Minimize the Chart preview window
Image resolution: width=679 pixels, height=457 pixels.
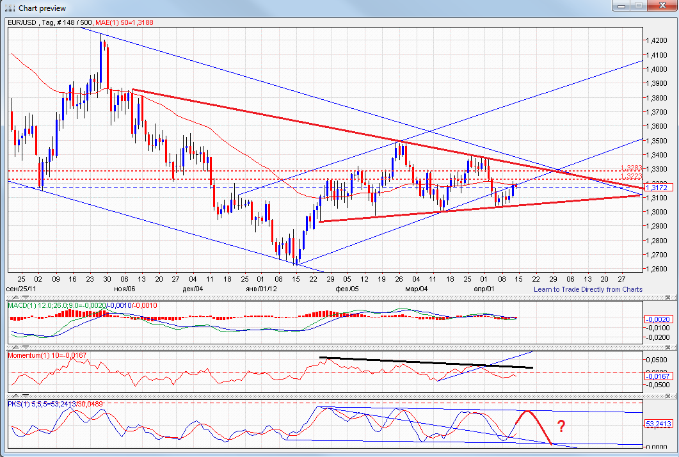pyautogui.click(x=619, y=6)
